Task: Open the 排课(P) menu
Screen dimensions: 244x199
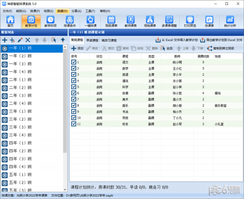Action: pyautogui.click(x=35, y=11)
